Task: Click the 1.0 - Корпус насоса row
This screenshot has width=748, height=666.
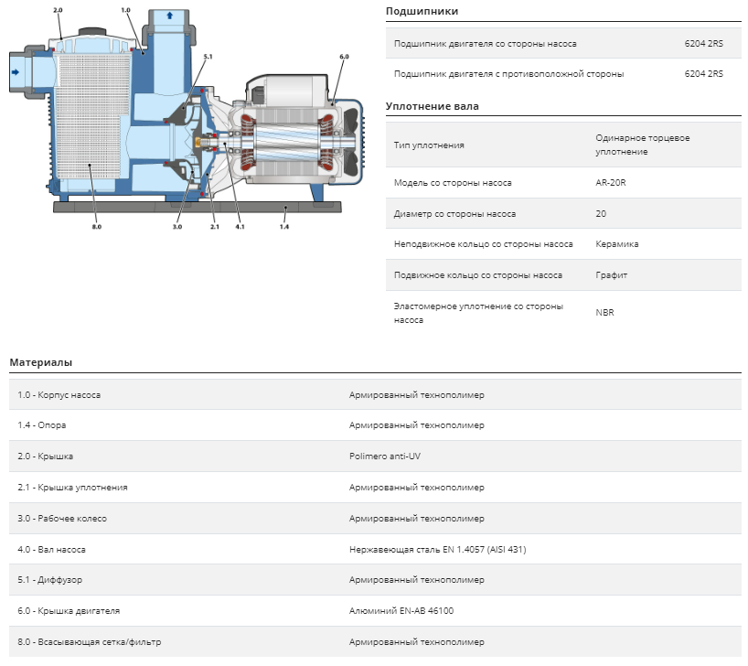Action: pos(375,395)
